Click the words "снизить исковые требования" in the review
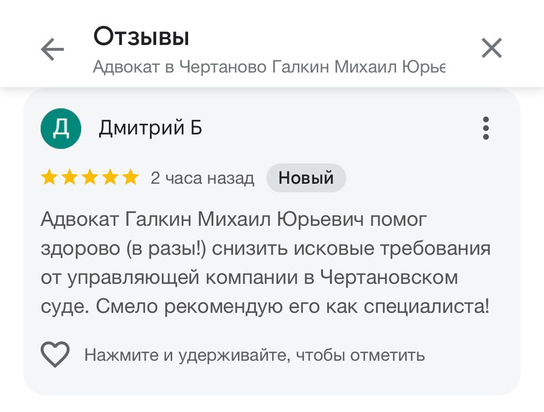 tap(352, 249)
